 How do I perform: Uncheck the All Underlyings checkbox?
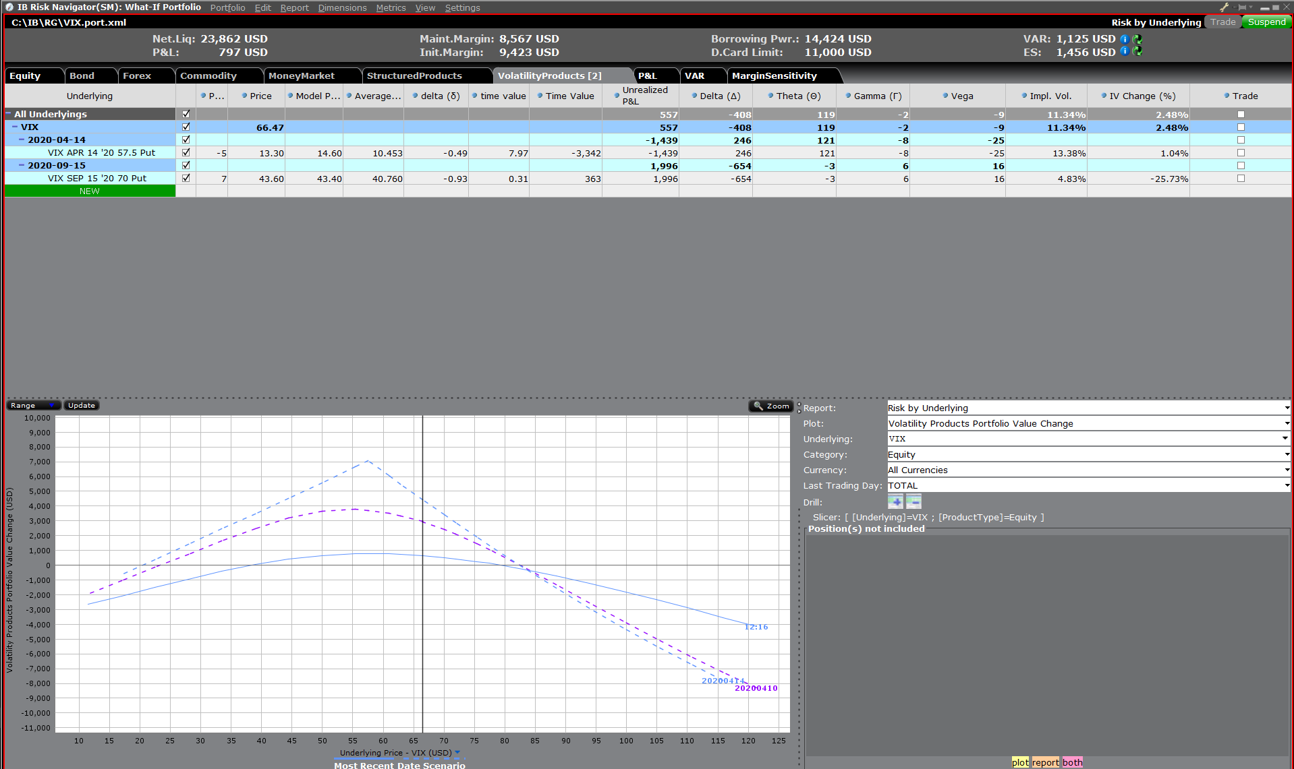pos(186,114)
